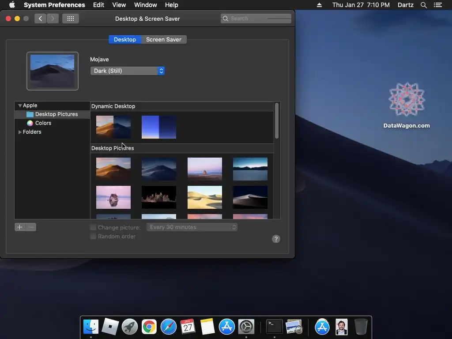Select the bright sand dunes picture
452x339 pixels.
[x=205, y=197]
